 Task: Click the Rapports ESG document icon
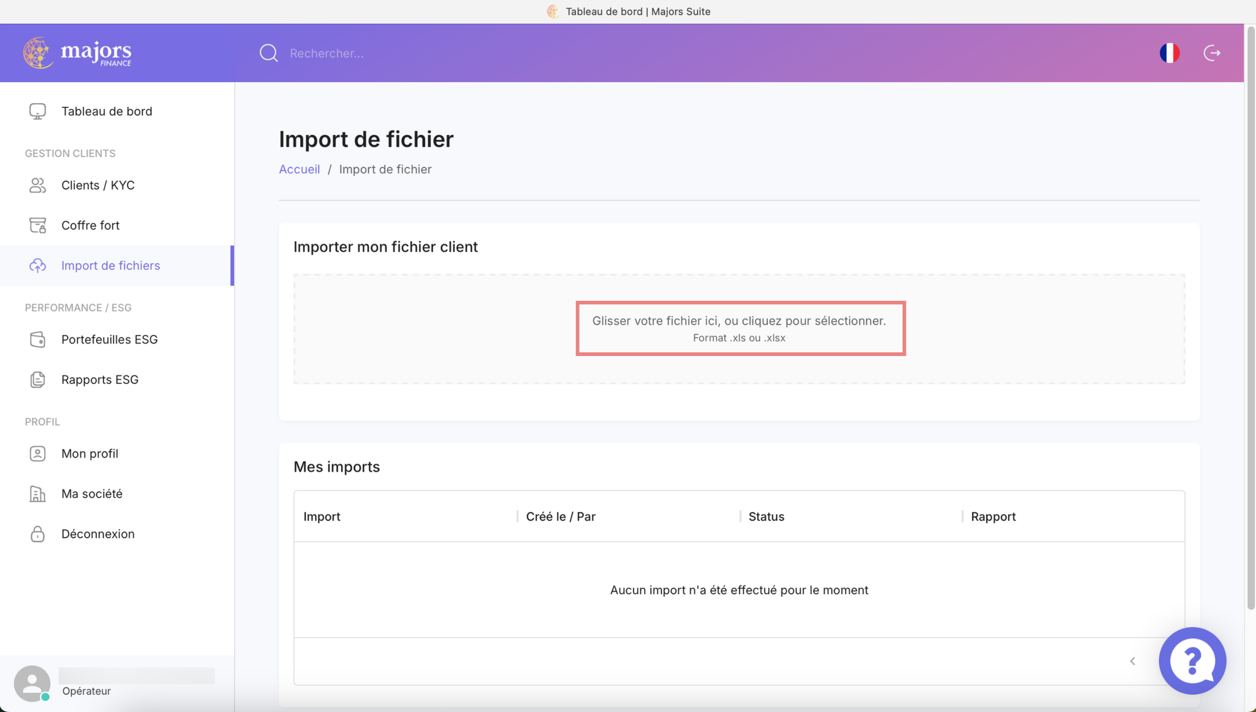pos(37,379)
